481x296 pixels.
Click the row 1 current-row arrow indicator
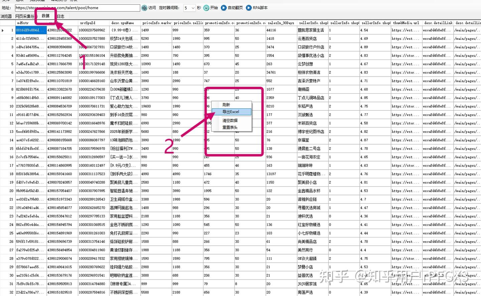tap(3, 30)
